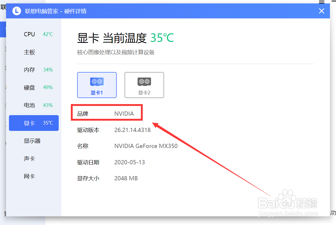The width and height of the screenshot is (336, 225).
Task: Minimize the background window
Action: point(333,2)
